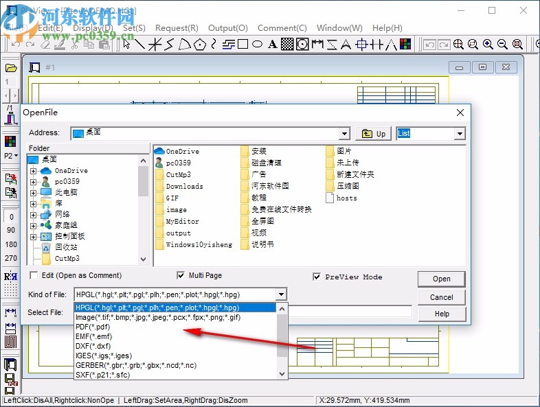Click the file type list scrollbar down arrow
The width and height of the screenshot is (540, 407).
click(282, 374)
